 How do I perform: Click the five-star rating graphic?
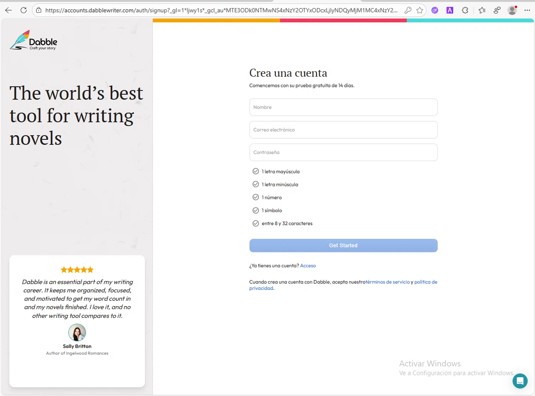pyautogui.click(x=77, y=270)
